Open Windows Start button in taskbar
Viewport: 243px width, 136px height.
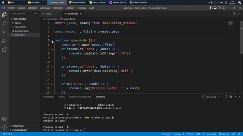3,3
